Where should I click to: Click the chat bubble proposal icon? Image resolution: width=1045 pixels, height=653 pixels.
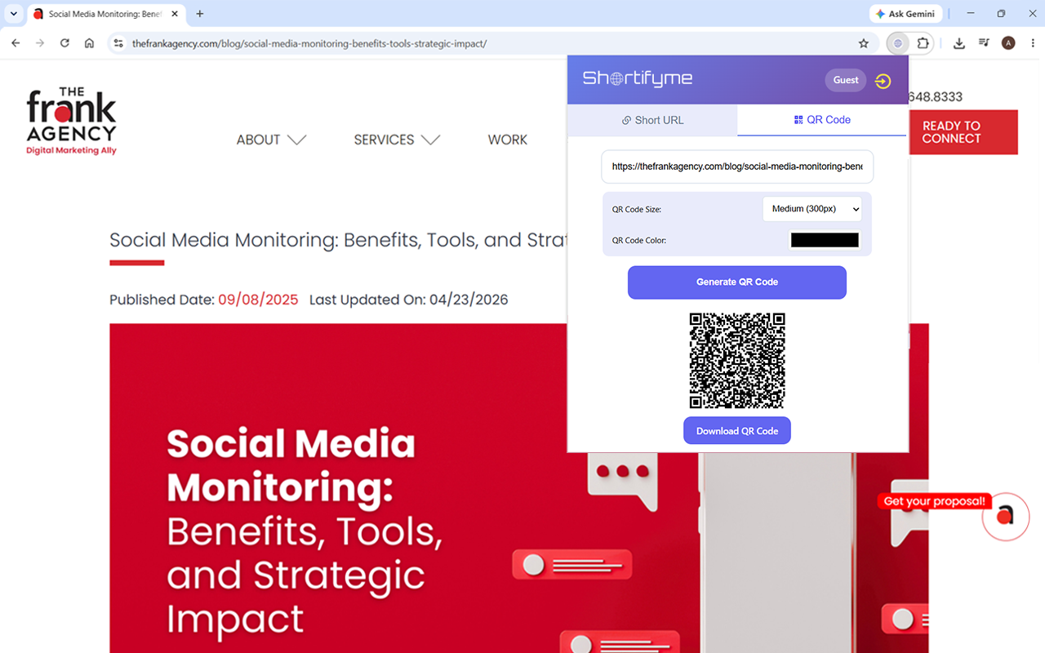click(1006, 517)
